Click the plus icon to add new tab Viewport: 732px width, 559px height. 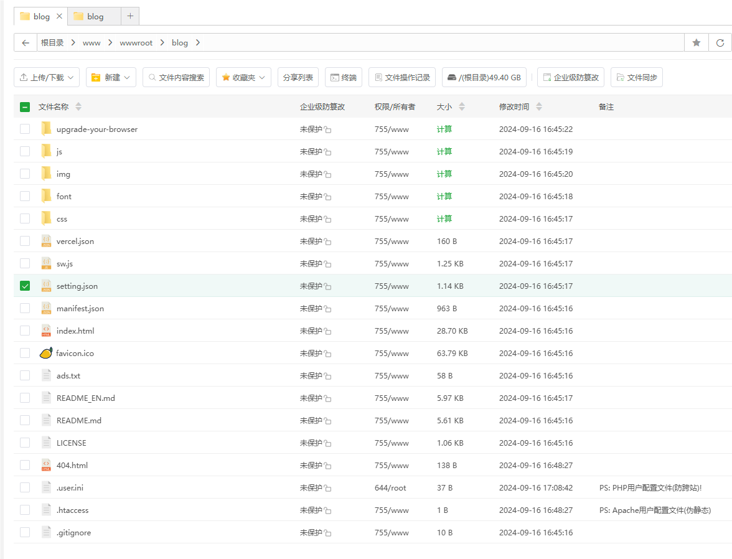[x=130, y=16]
